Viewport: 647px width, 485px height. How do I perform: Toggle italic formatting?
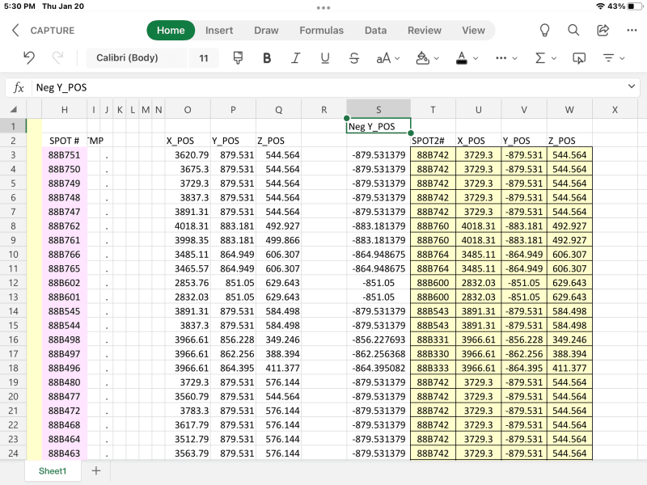click(x=295, y=58)
